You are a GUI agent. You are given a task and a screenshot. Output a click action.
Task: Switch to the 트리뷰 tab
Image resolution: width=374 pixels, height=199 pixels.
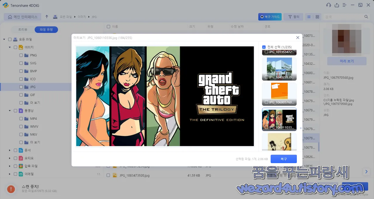(23, 29)
